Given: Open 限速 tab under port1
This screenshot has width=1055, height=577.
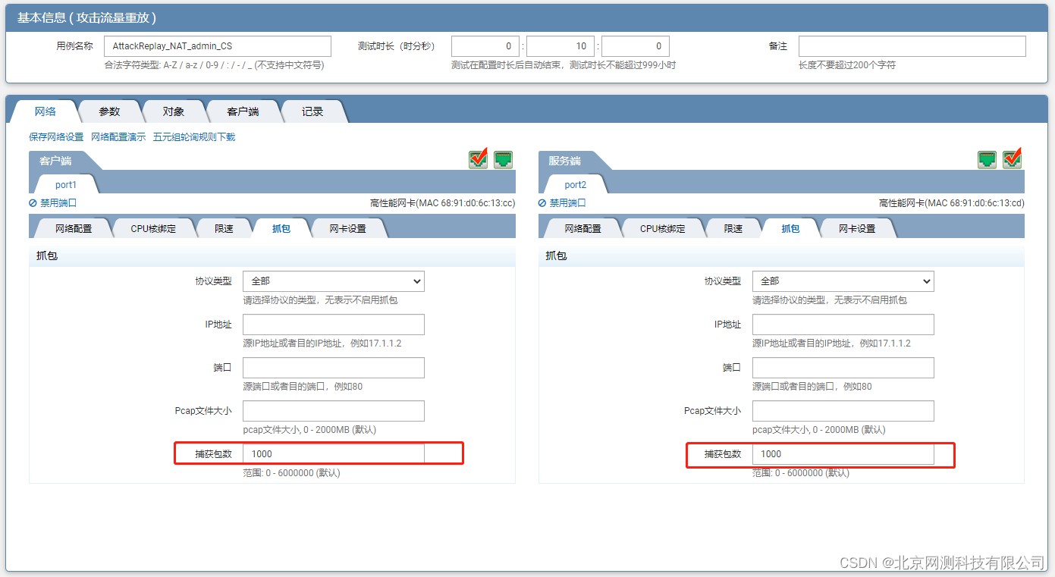Looking at the screenshot, I should pos(224,228).
